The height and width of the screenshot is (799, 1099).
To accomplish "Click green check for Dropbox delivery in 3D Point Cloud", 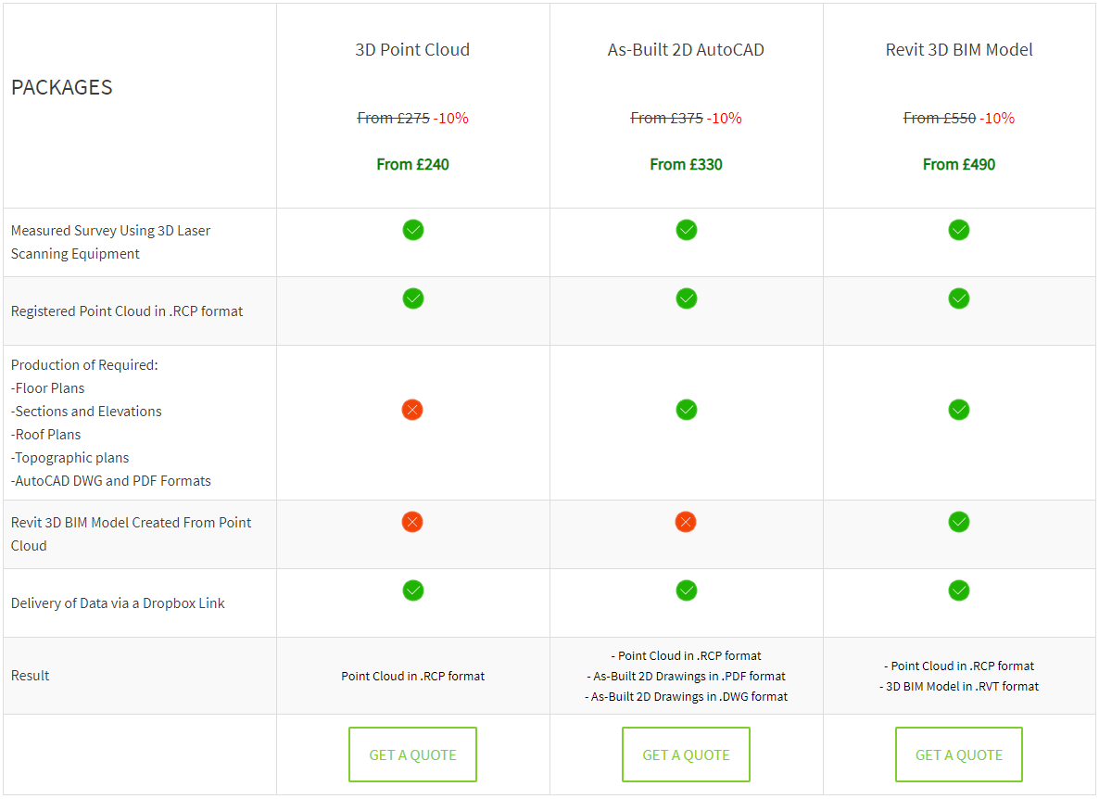I will (x=413, y=590).
